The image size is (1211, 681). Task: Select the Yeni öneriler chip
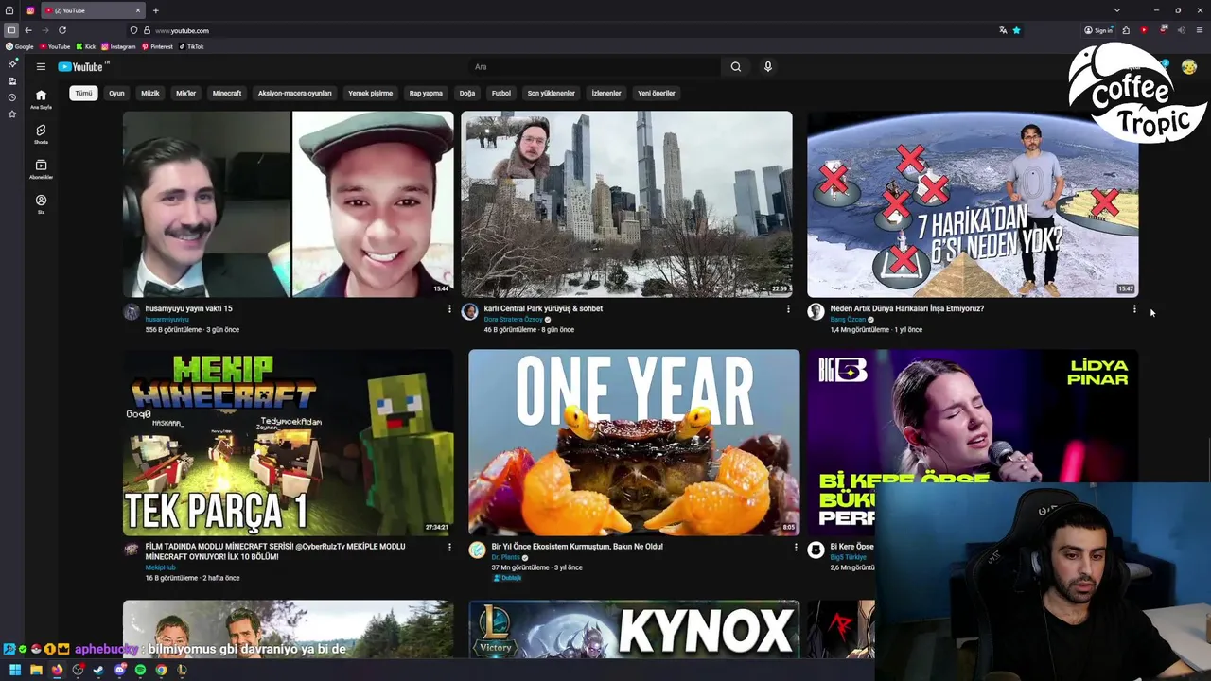(656, 93)
